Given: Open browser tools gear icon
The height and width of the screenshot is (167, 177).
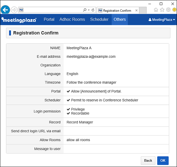Looking at the screenshot, I should point(169,10).
